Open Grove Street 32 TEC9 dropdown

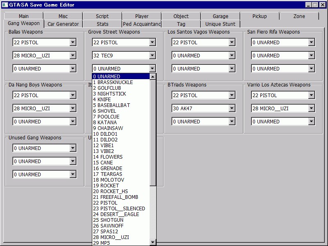click(x=152, y=55)
